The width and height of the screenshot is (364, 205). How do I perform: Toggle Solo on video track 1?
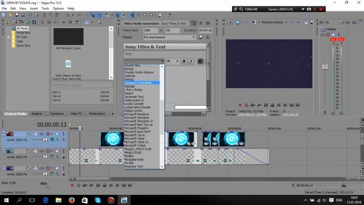(63, 134)
